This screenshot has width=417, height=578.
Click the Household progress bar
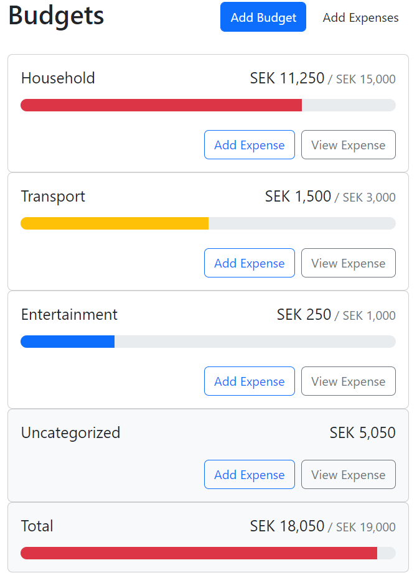tap(208, 105)
